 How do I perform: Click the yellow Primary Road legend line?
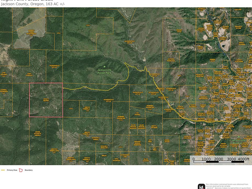click(x=3, y=170)
